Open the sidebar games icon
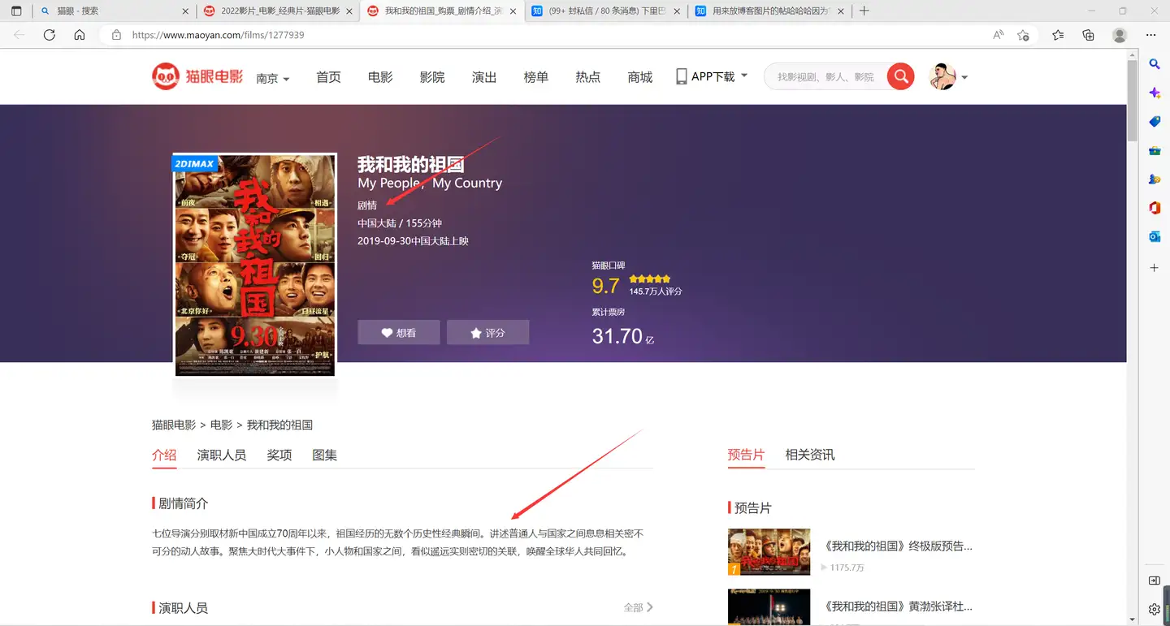1170x626 pixels. tap(1155, 179)
